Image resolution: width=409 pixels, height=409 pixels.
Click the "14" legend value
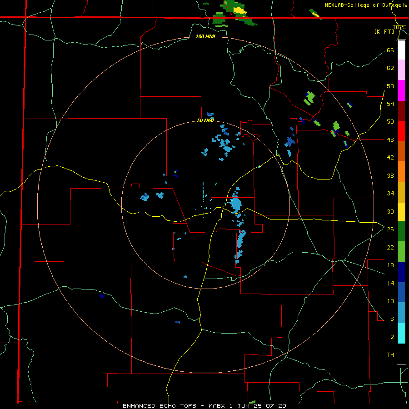point(390,283)
